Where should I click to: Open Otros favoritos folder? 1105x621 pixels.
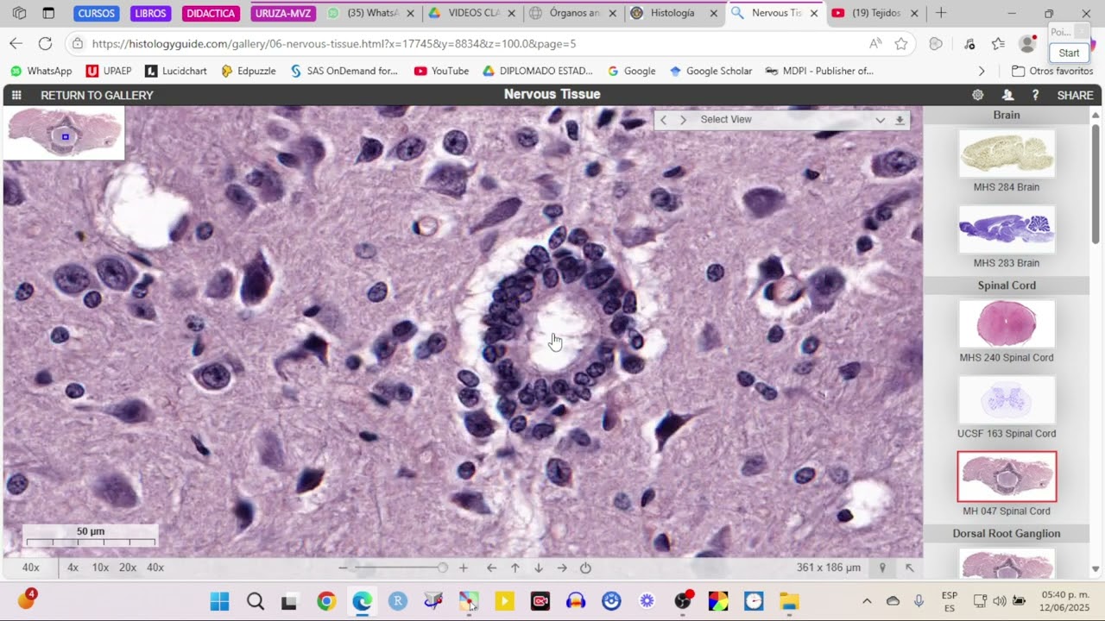1052,71
